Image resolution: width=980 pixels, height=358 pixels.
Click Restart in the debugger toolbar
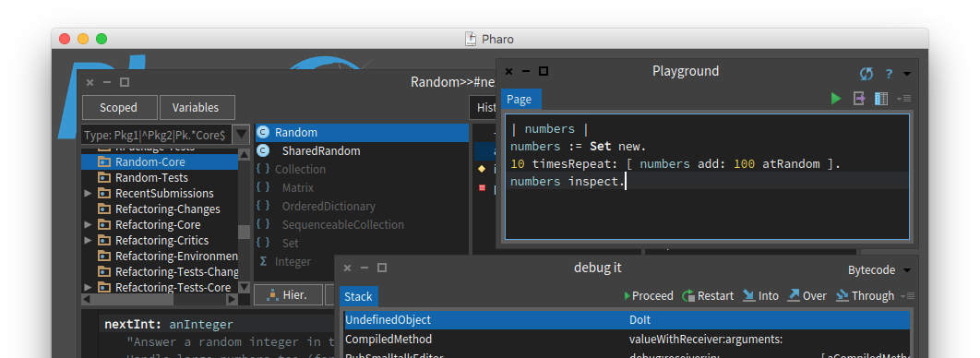point(708,295)
